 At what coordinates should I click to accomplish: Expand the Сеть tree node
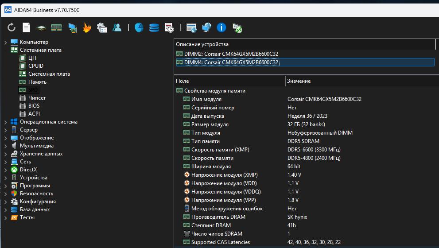point(6,162)
